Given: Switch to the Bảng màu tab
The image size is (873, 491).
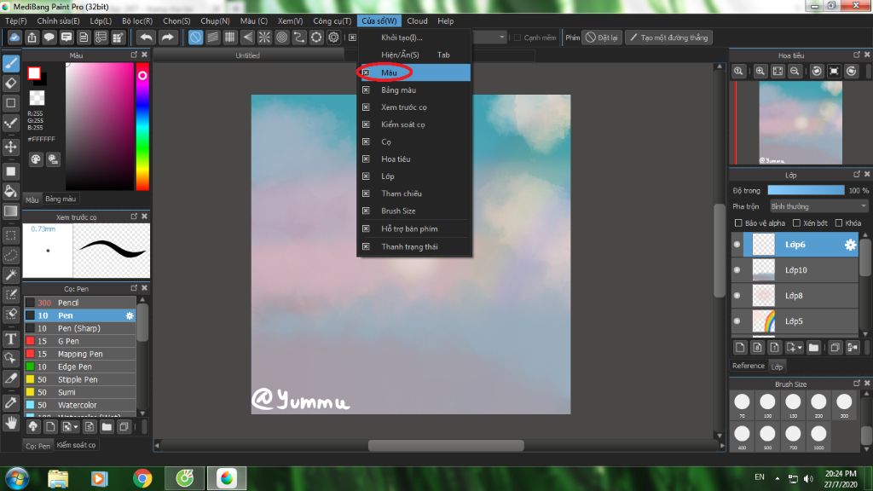Looking at the screenshot, I should [61, 199].
